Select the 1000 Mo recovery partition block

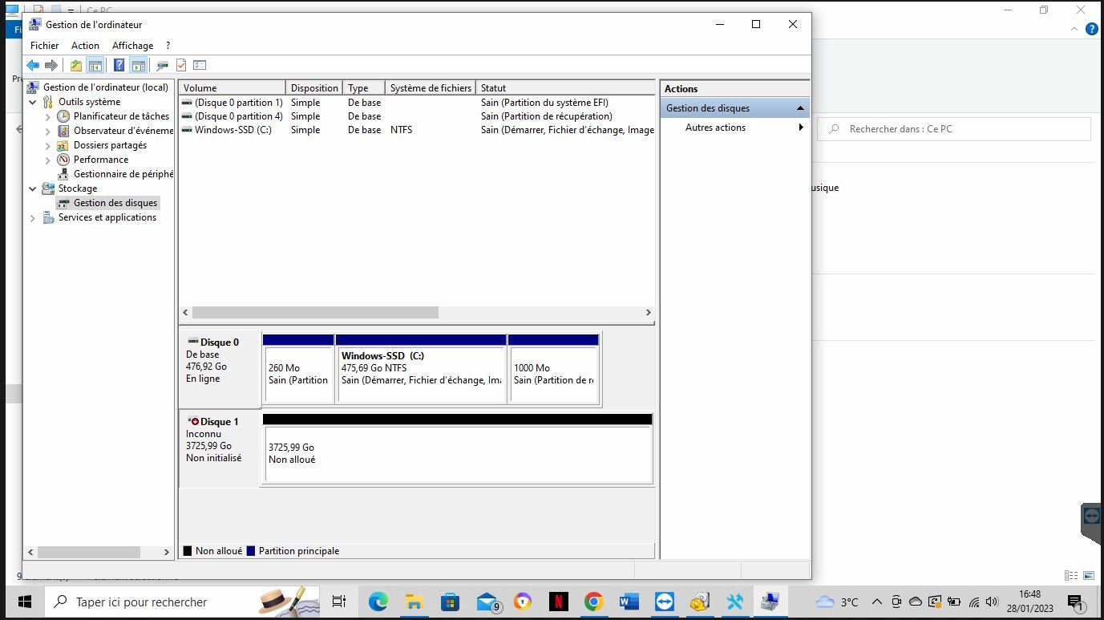[x=553, y=370]
